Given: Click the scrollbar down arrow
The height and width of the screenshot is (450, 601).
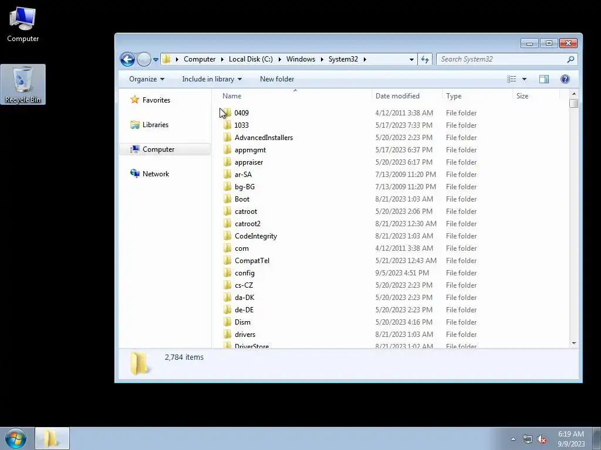Looking at the screenshot, I should [x=574, y=343].
